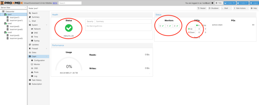
Task: Click the Restart button
Action: 202,8
